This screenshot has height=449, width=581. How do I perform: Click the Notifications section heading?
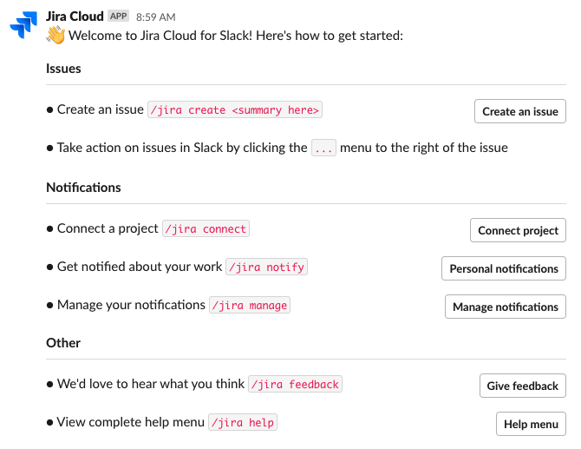coord(83,188)
